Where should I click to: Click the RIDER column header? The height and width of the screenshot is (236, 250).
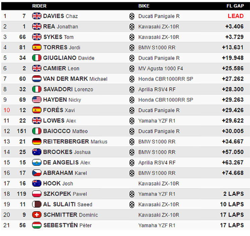39,6
